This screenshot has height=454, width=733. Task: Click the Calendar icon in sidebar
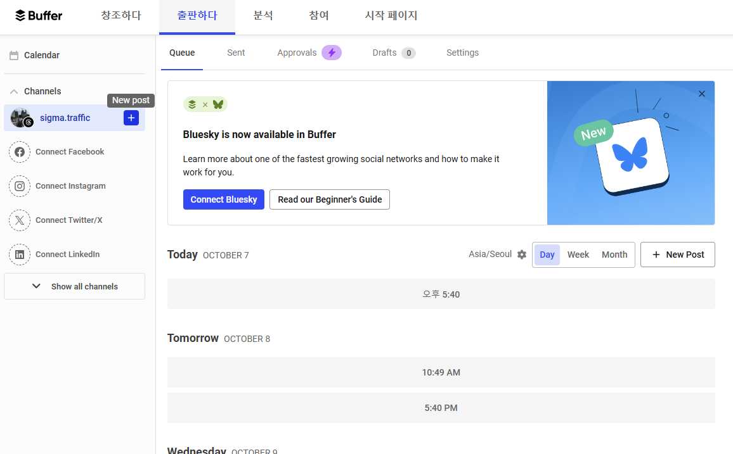click(14, 56)
